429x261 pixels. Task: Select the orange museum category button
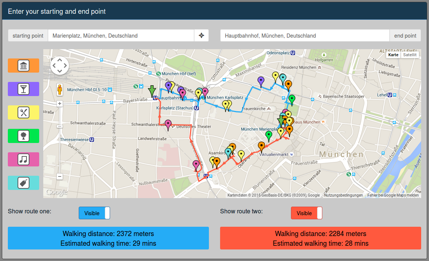(24, 66)
